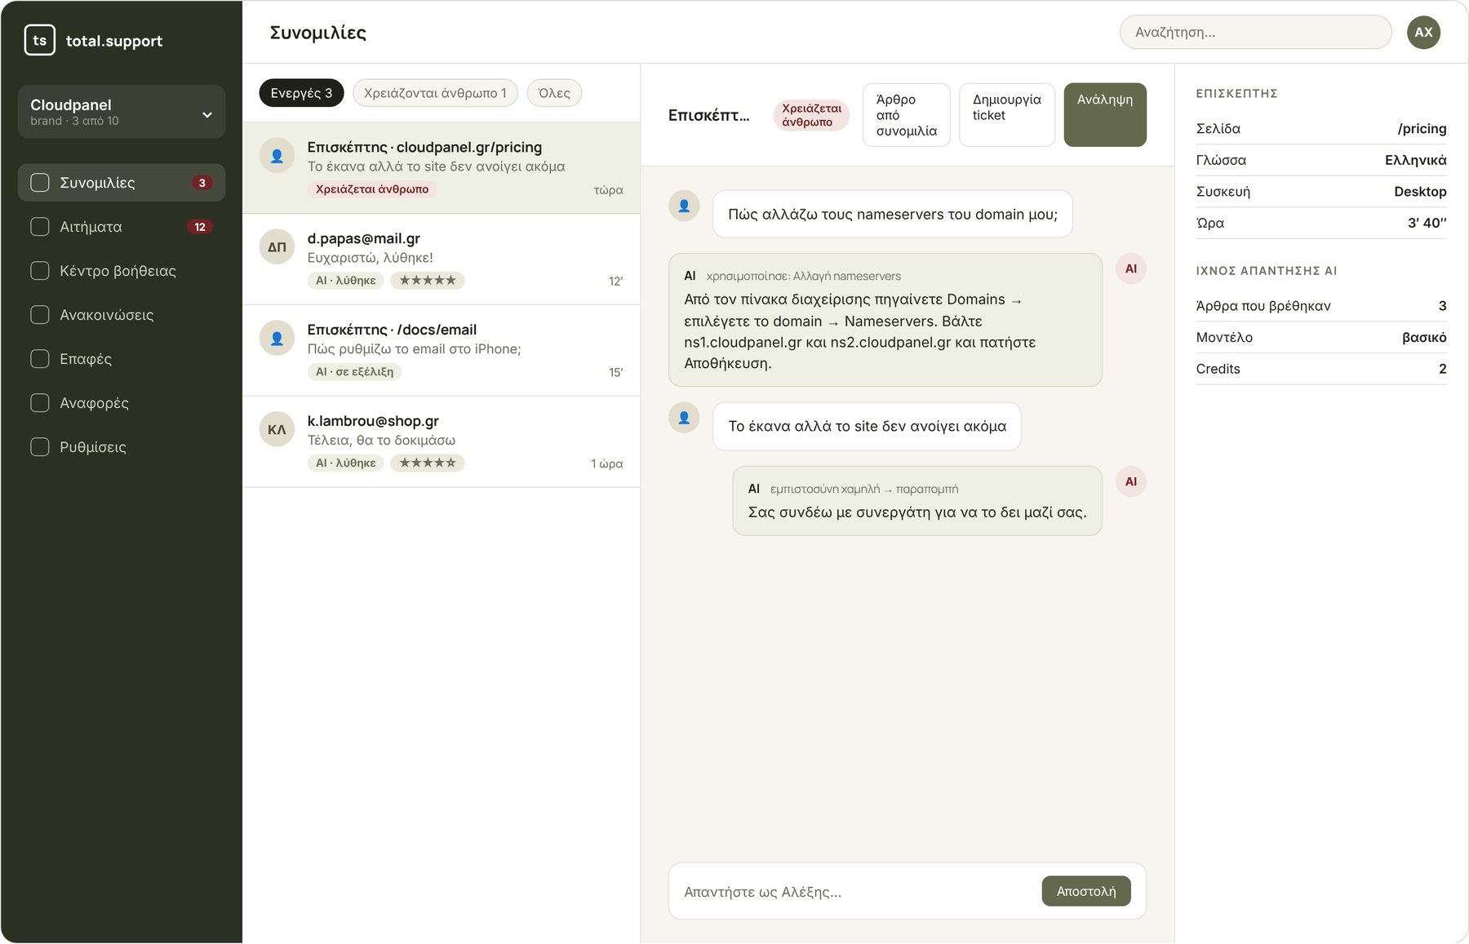Click the Ανακοινώσεις sidebar icon
This screenshot has width=1469, height=944.
coord(40,315)
